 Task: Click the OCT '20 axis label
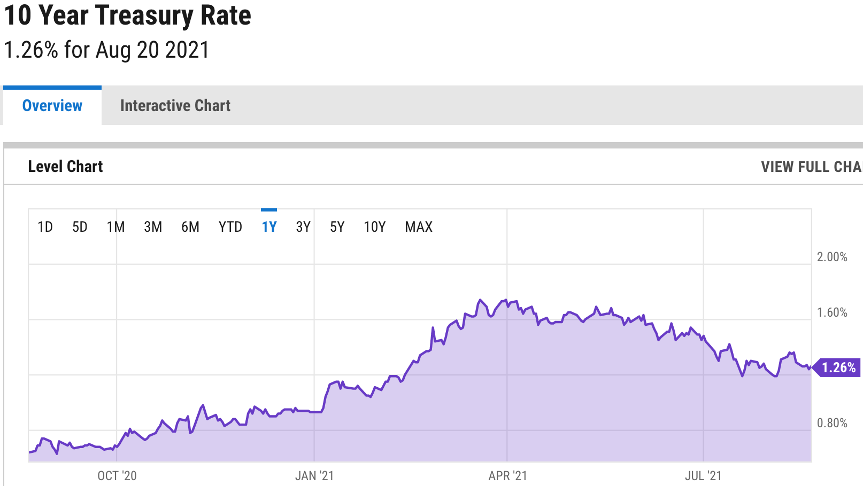pyautogui.click(x=117, y=474)
